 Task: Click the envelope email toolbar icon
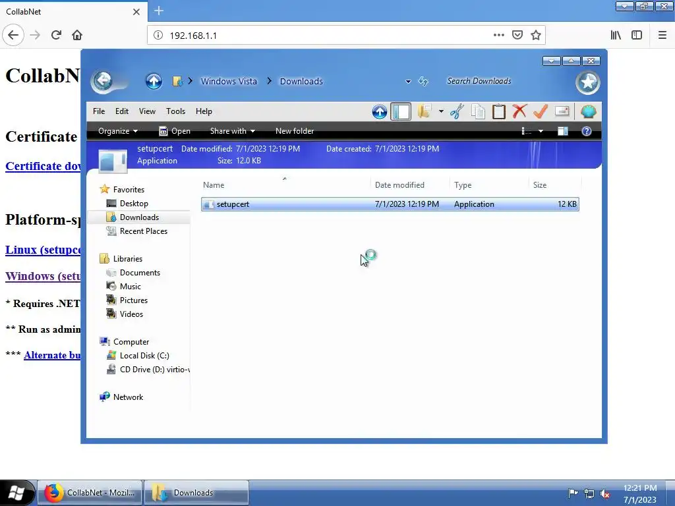(x=562, y=112)
